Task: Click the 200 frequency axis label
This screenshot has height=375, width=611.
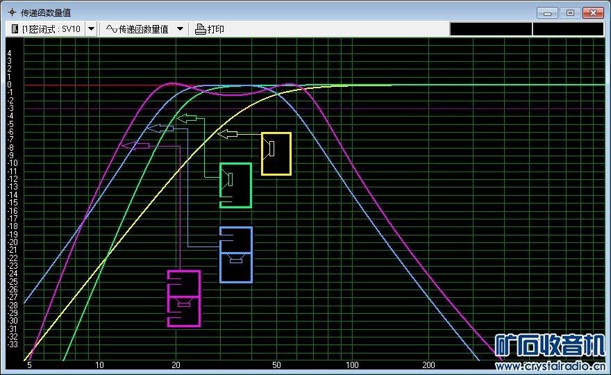Action: click(428, 365)
